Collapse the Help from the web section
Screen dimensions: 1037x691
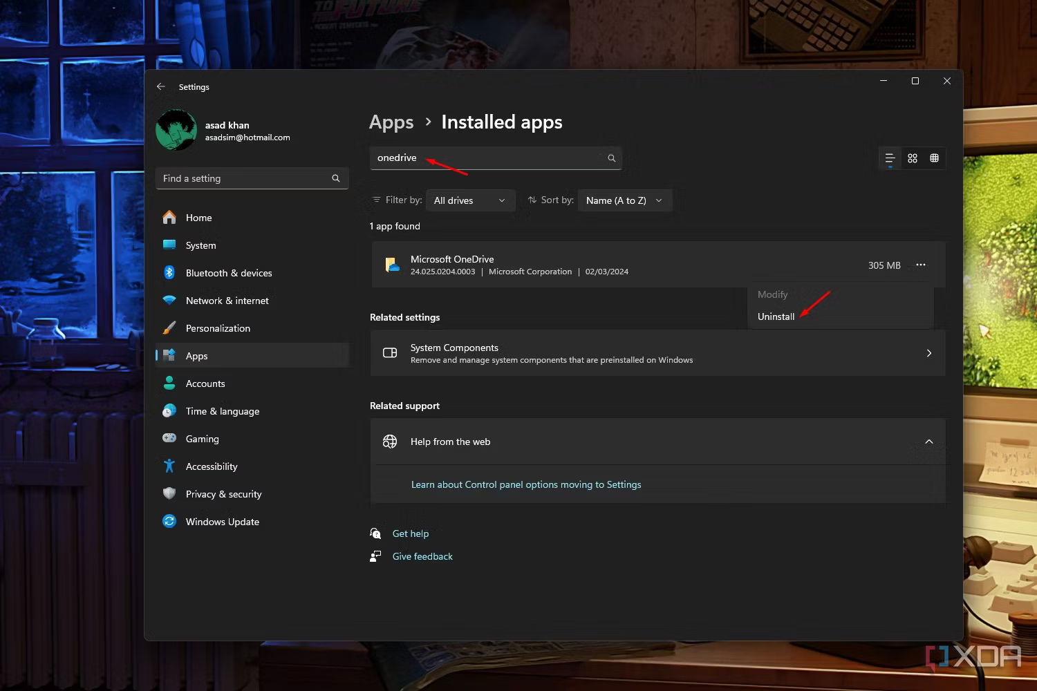pos(929,442)
